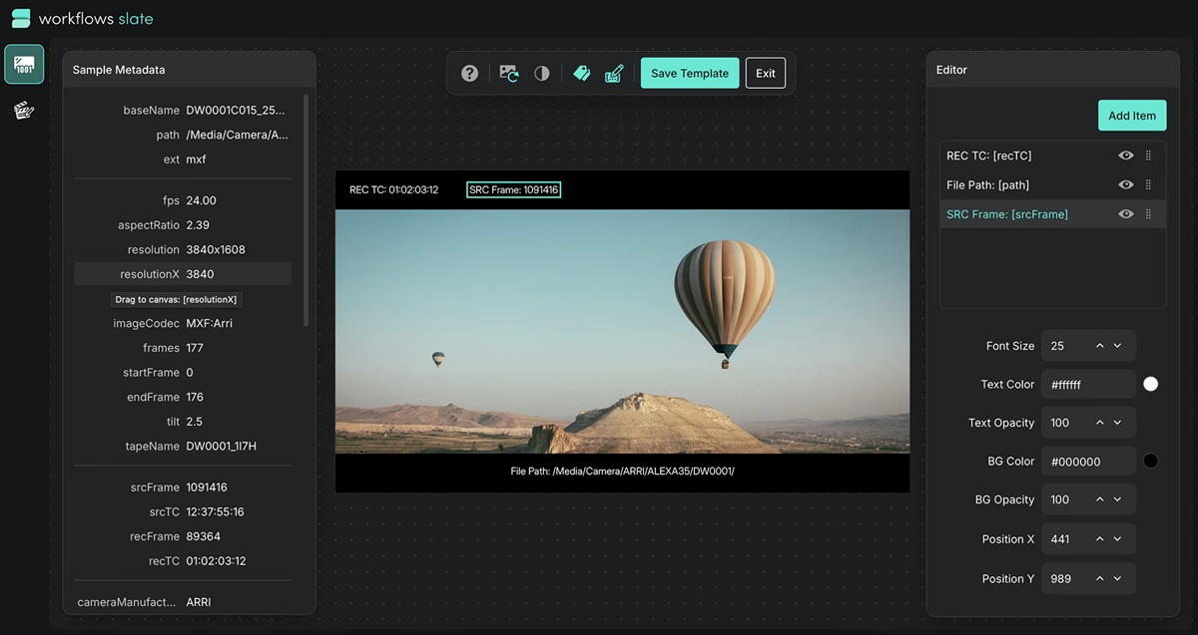Click the srcTC 12:37:55:16 metadata row
Image resolution: width=1198 pixels, height=635 pixels.
183,511
